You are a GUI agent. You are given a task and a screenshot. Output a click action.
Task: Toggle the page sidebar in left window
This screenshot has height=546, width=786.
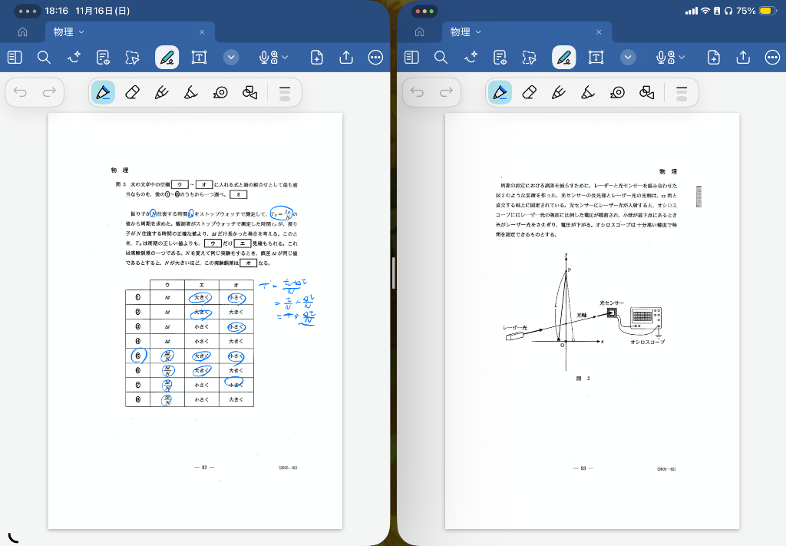pyautogui.click(x=15, y=58)
